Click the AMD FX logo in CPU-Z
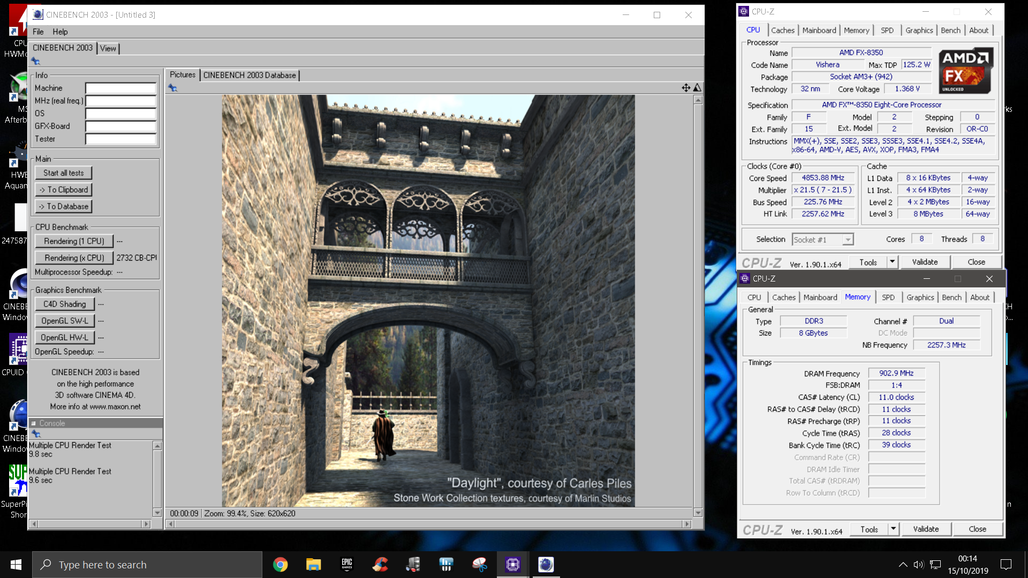 (x=966, y=71)
